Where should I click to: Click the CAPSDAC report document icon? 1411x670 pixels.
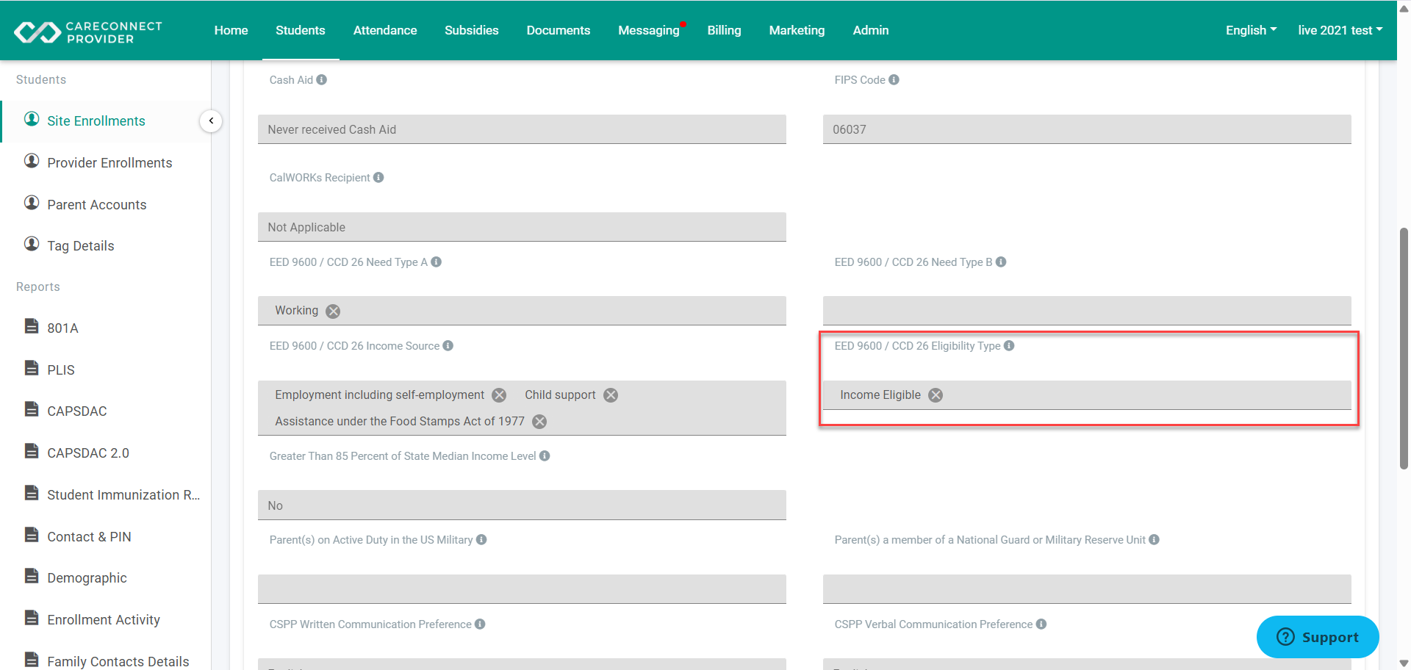click(x=32, y=409)
